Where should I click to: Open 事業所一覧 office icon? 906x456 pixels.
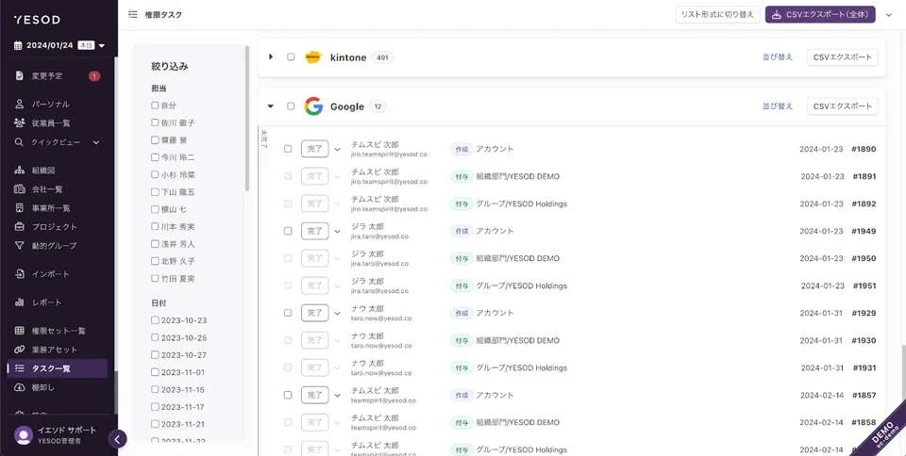click(20, 208)
